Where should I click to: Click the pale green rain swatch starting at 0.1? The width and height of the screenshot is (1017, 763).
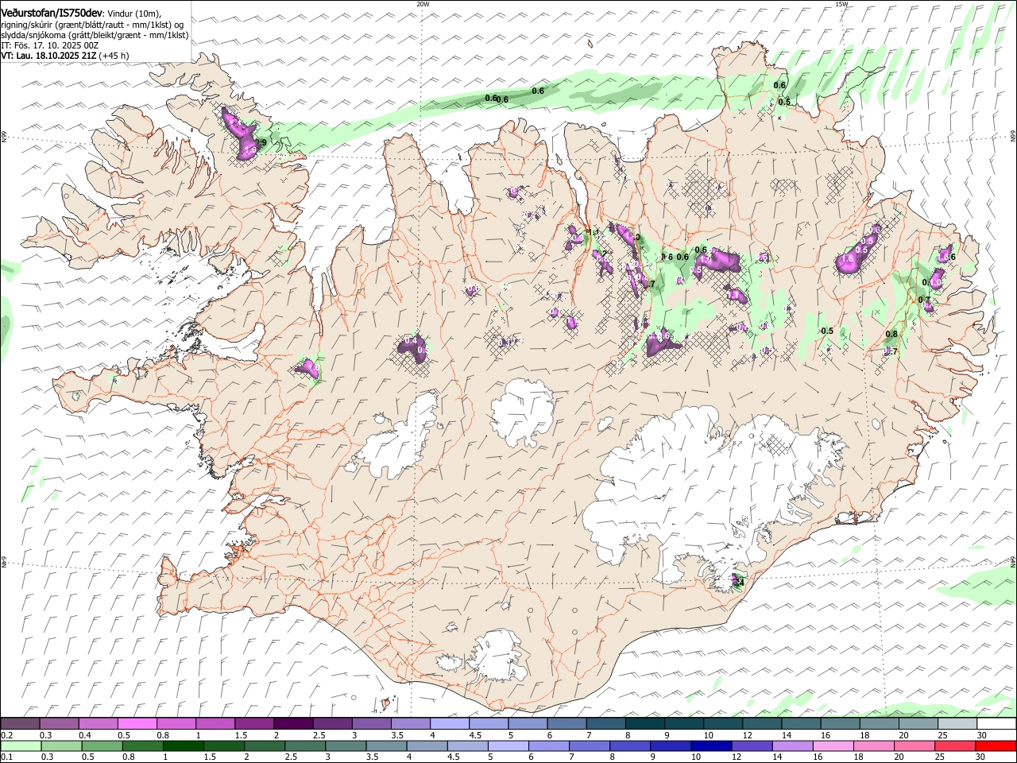point(21,746)
